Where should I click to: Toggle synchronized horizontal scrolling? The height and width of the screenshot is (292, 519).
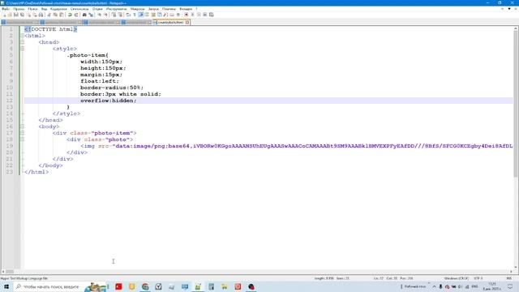tap(120, 15)
